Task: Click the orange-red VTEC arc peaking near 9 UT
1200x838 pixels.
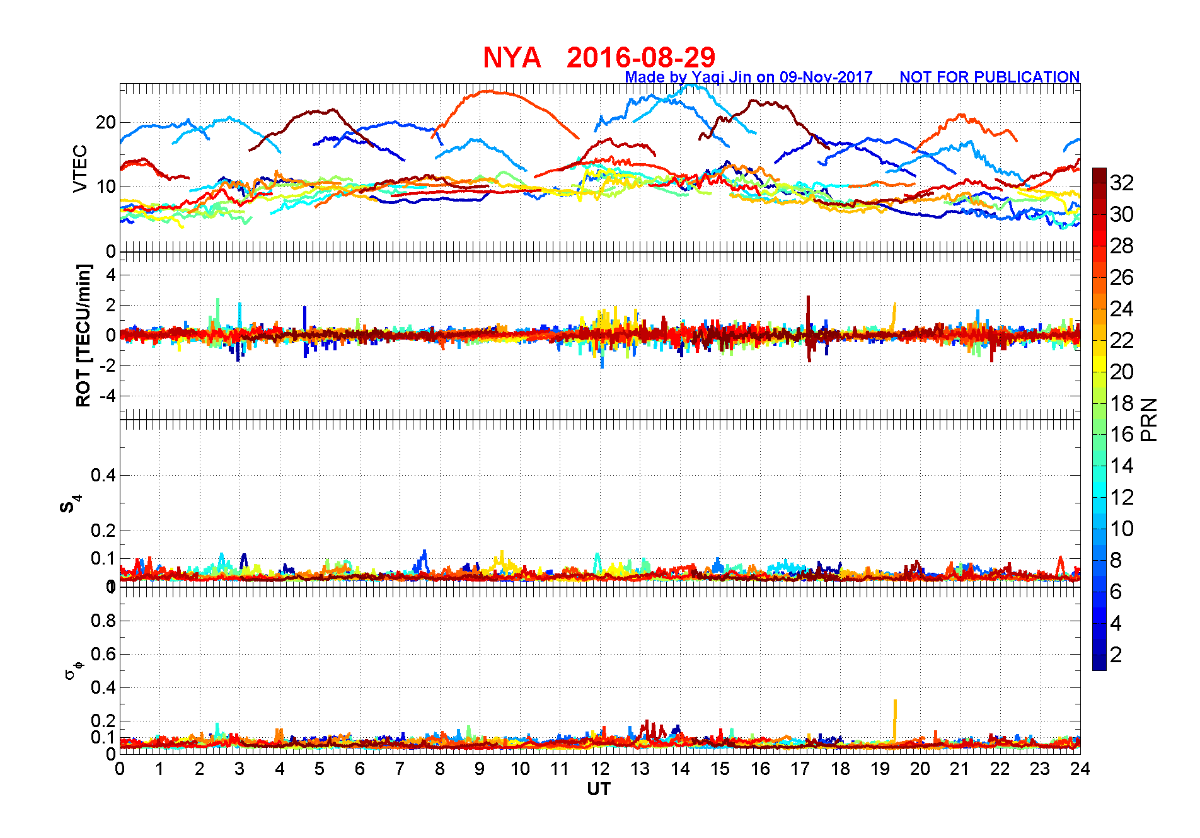Action: point(505,114)
